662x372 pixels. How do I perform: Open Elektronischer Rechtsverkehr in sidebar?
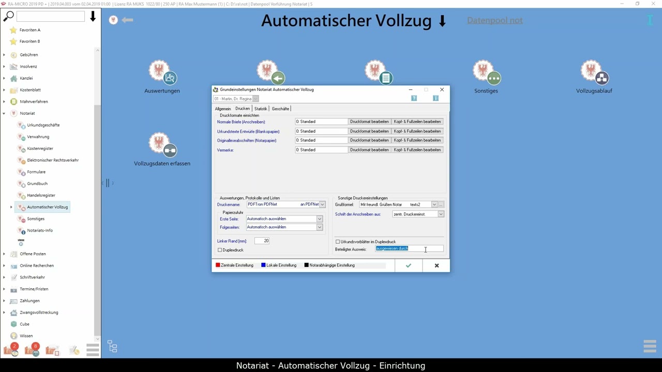(53, 160)
